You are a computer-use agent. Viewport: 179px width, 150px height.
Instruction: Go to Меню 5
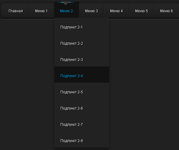(x=141, y=11)
